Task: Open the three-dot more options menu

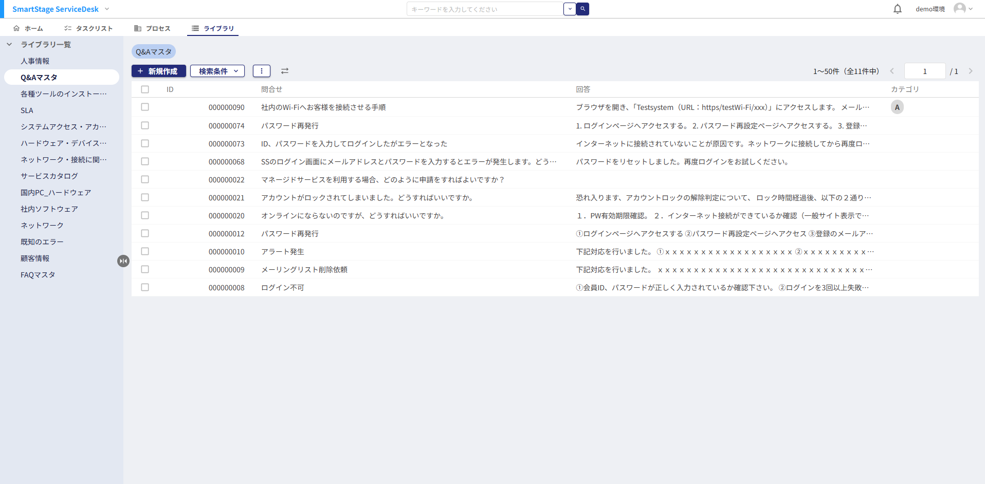Action: (x=261, y=71)
